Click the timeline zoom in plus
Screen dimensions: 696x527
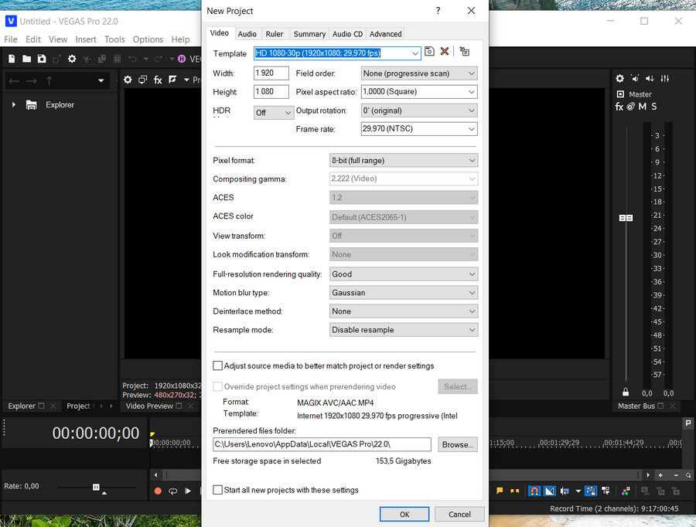(660, 475)
